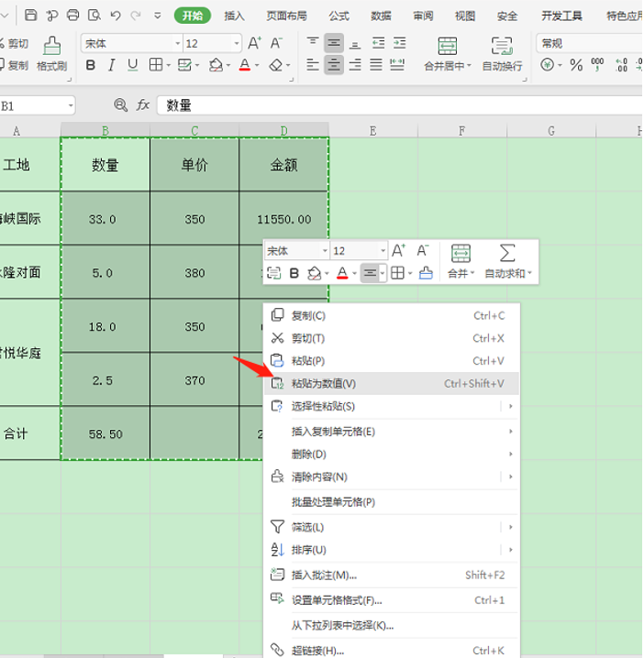Toggle Underline in the ribbon

tap(132, 65)
